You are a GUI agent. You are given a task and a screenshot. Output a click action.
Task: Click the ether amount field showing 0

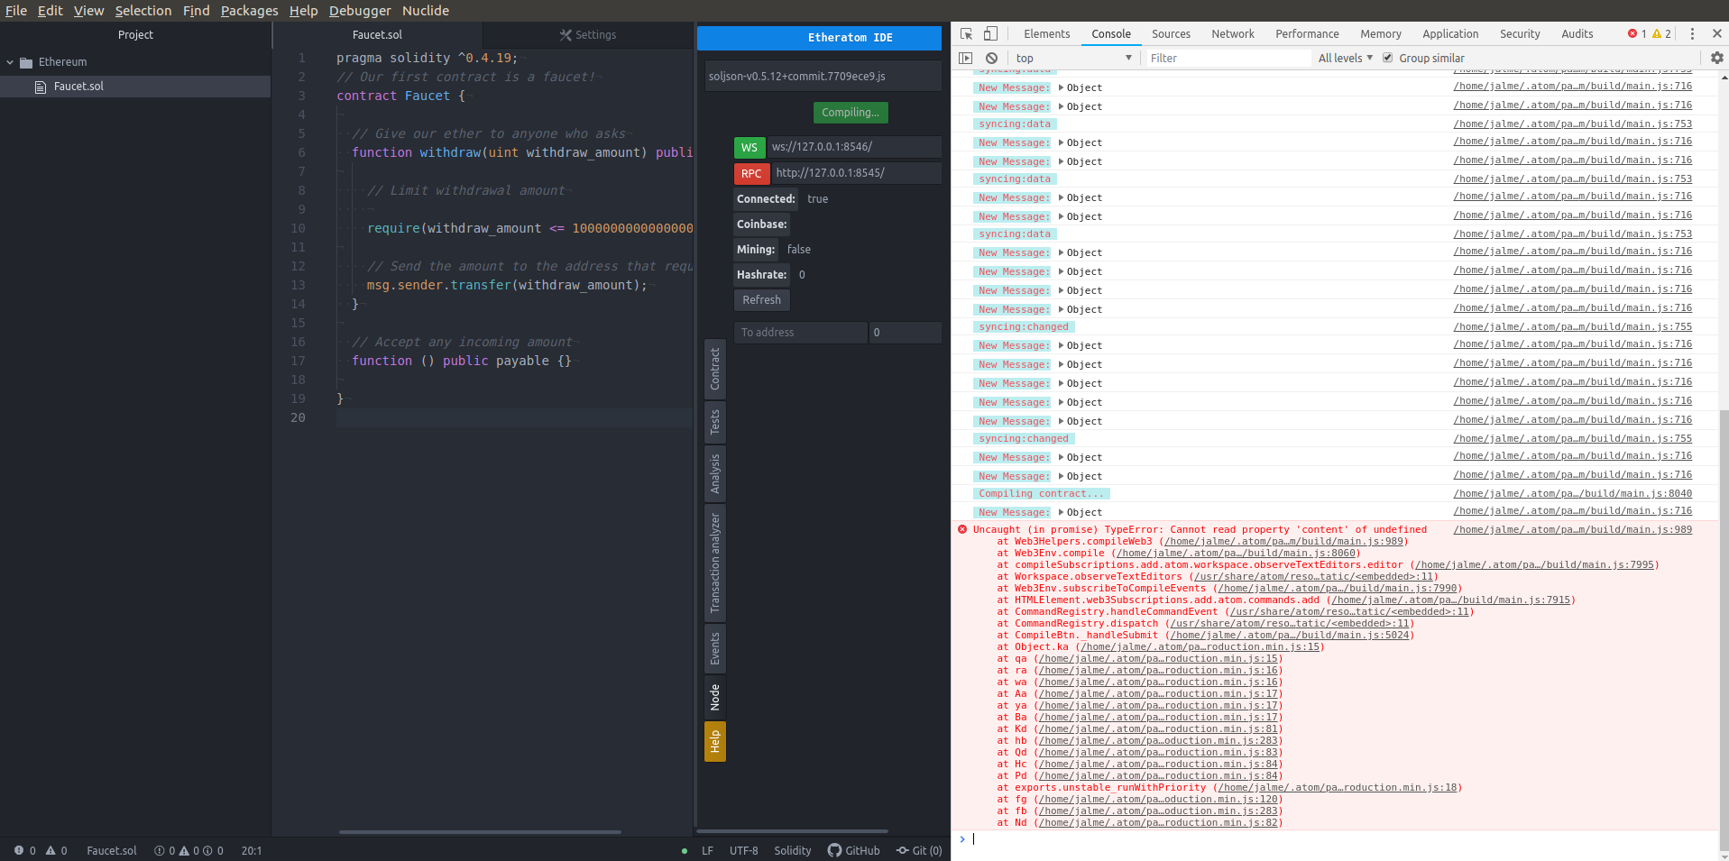click(x=906, y=333)
